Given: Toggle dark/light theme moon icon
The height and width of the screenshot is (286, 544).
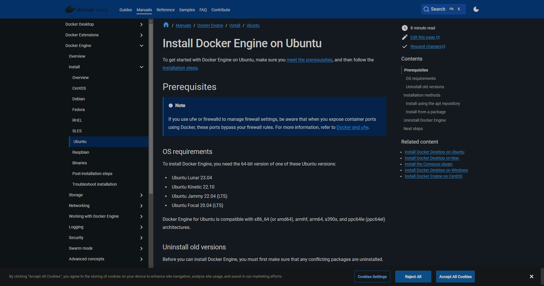Looking at the screenshot, I should [476, 10].
